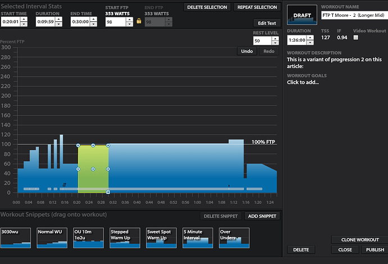This screenshot has width=388, height=264.
Task: Select the Stepped Warm Up snippet
Action: [x=125, y=238]
